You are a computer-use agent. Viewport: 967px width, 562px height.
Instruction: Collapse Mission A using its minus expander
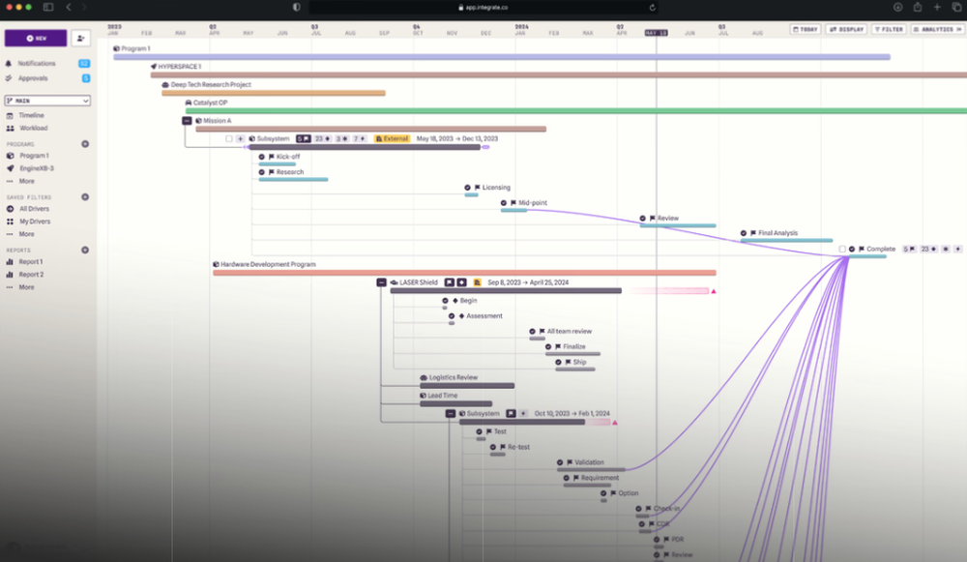(186, 121)
